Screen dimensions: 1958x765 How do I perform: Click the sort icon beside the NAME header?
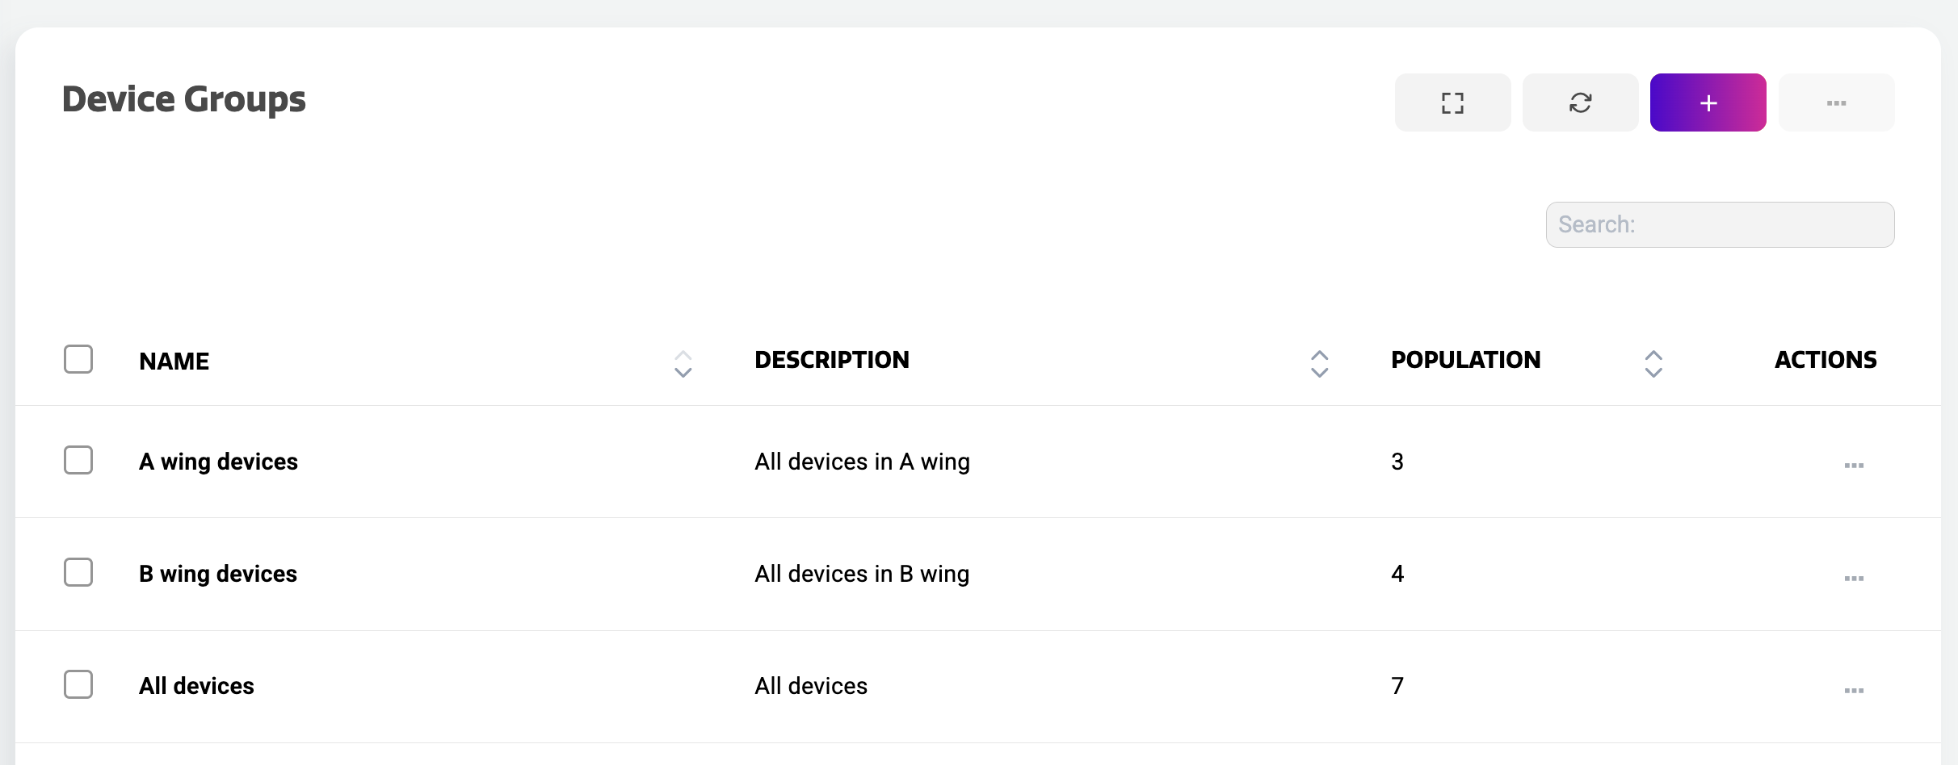pyautogui.click(x=683, y=364)
